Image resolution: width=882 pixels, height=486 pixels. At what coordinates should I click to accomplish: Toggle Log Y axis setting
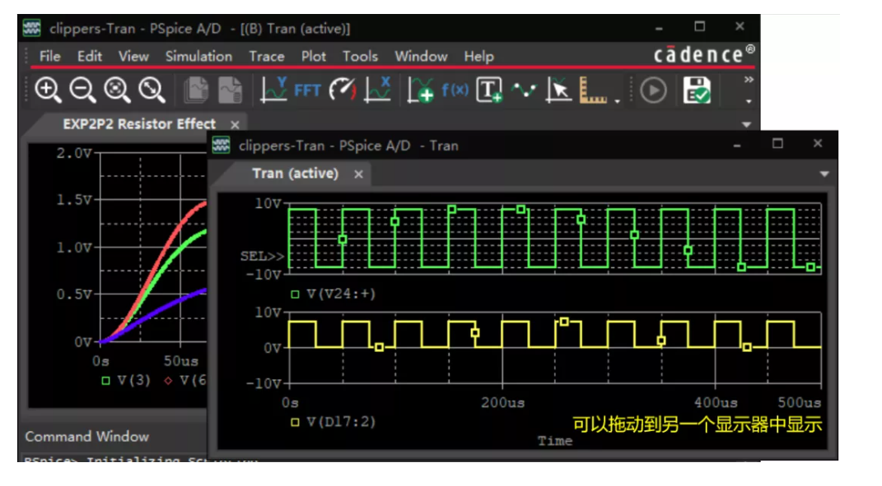(x=274, y=90)
